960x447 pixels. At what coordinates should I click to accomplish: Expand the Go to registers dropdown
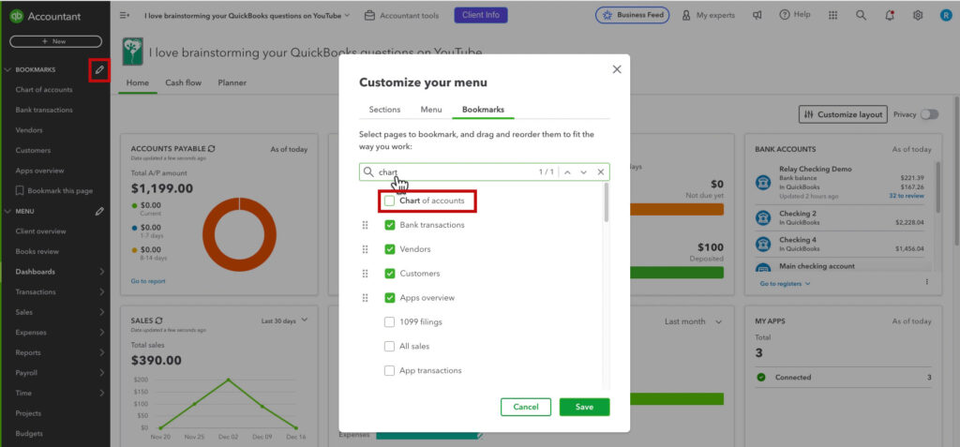tap(785, 284)
